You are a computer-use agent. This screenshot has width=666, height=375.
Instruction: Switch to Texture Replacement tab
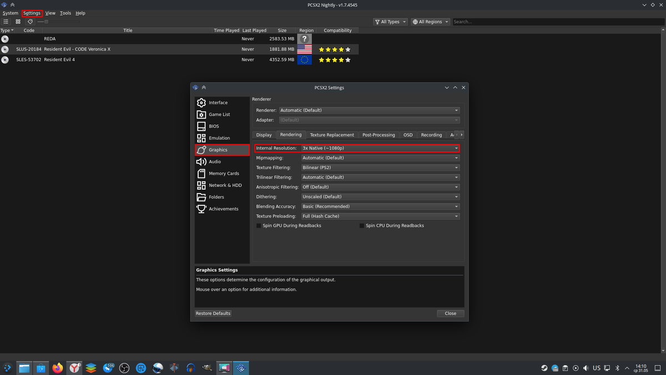click(332, 135)
